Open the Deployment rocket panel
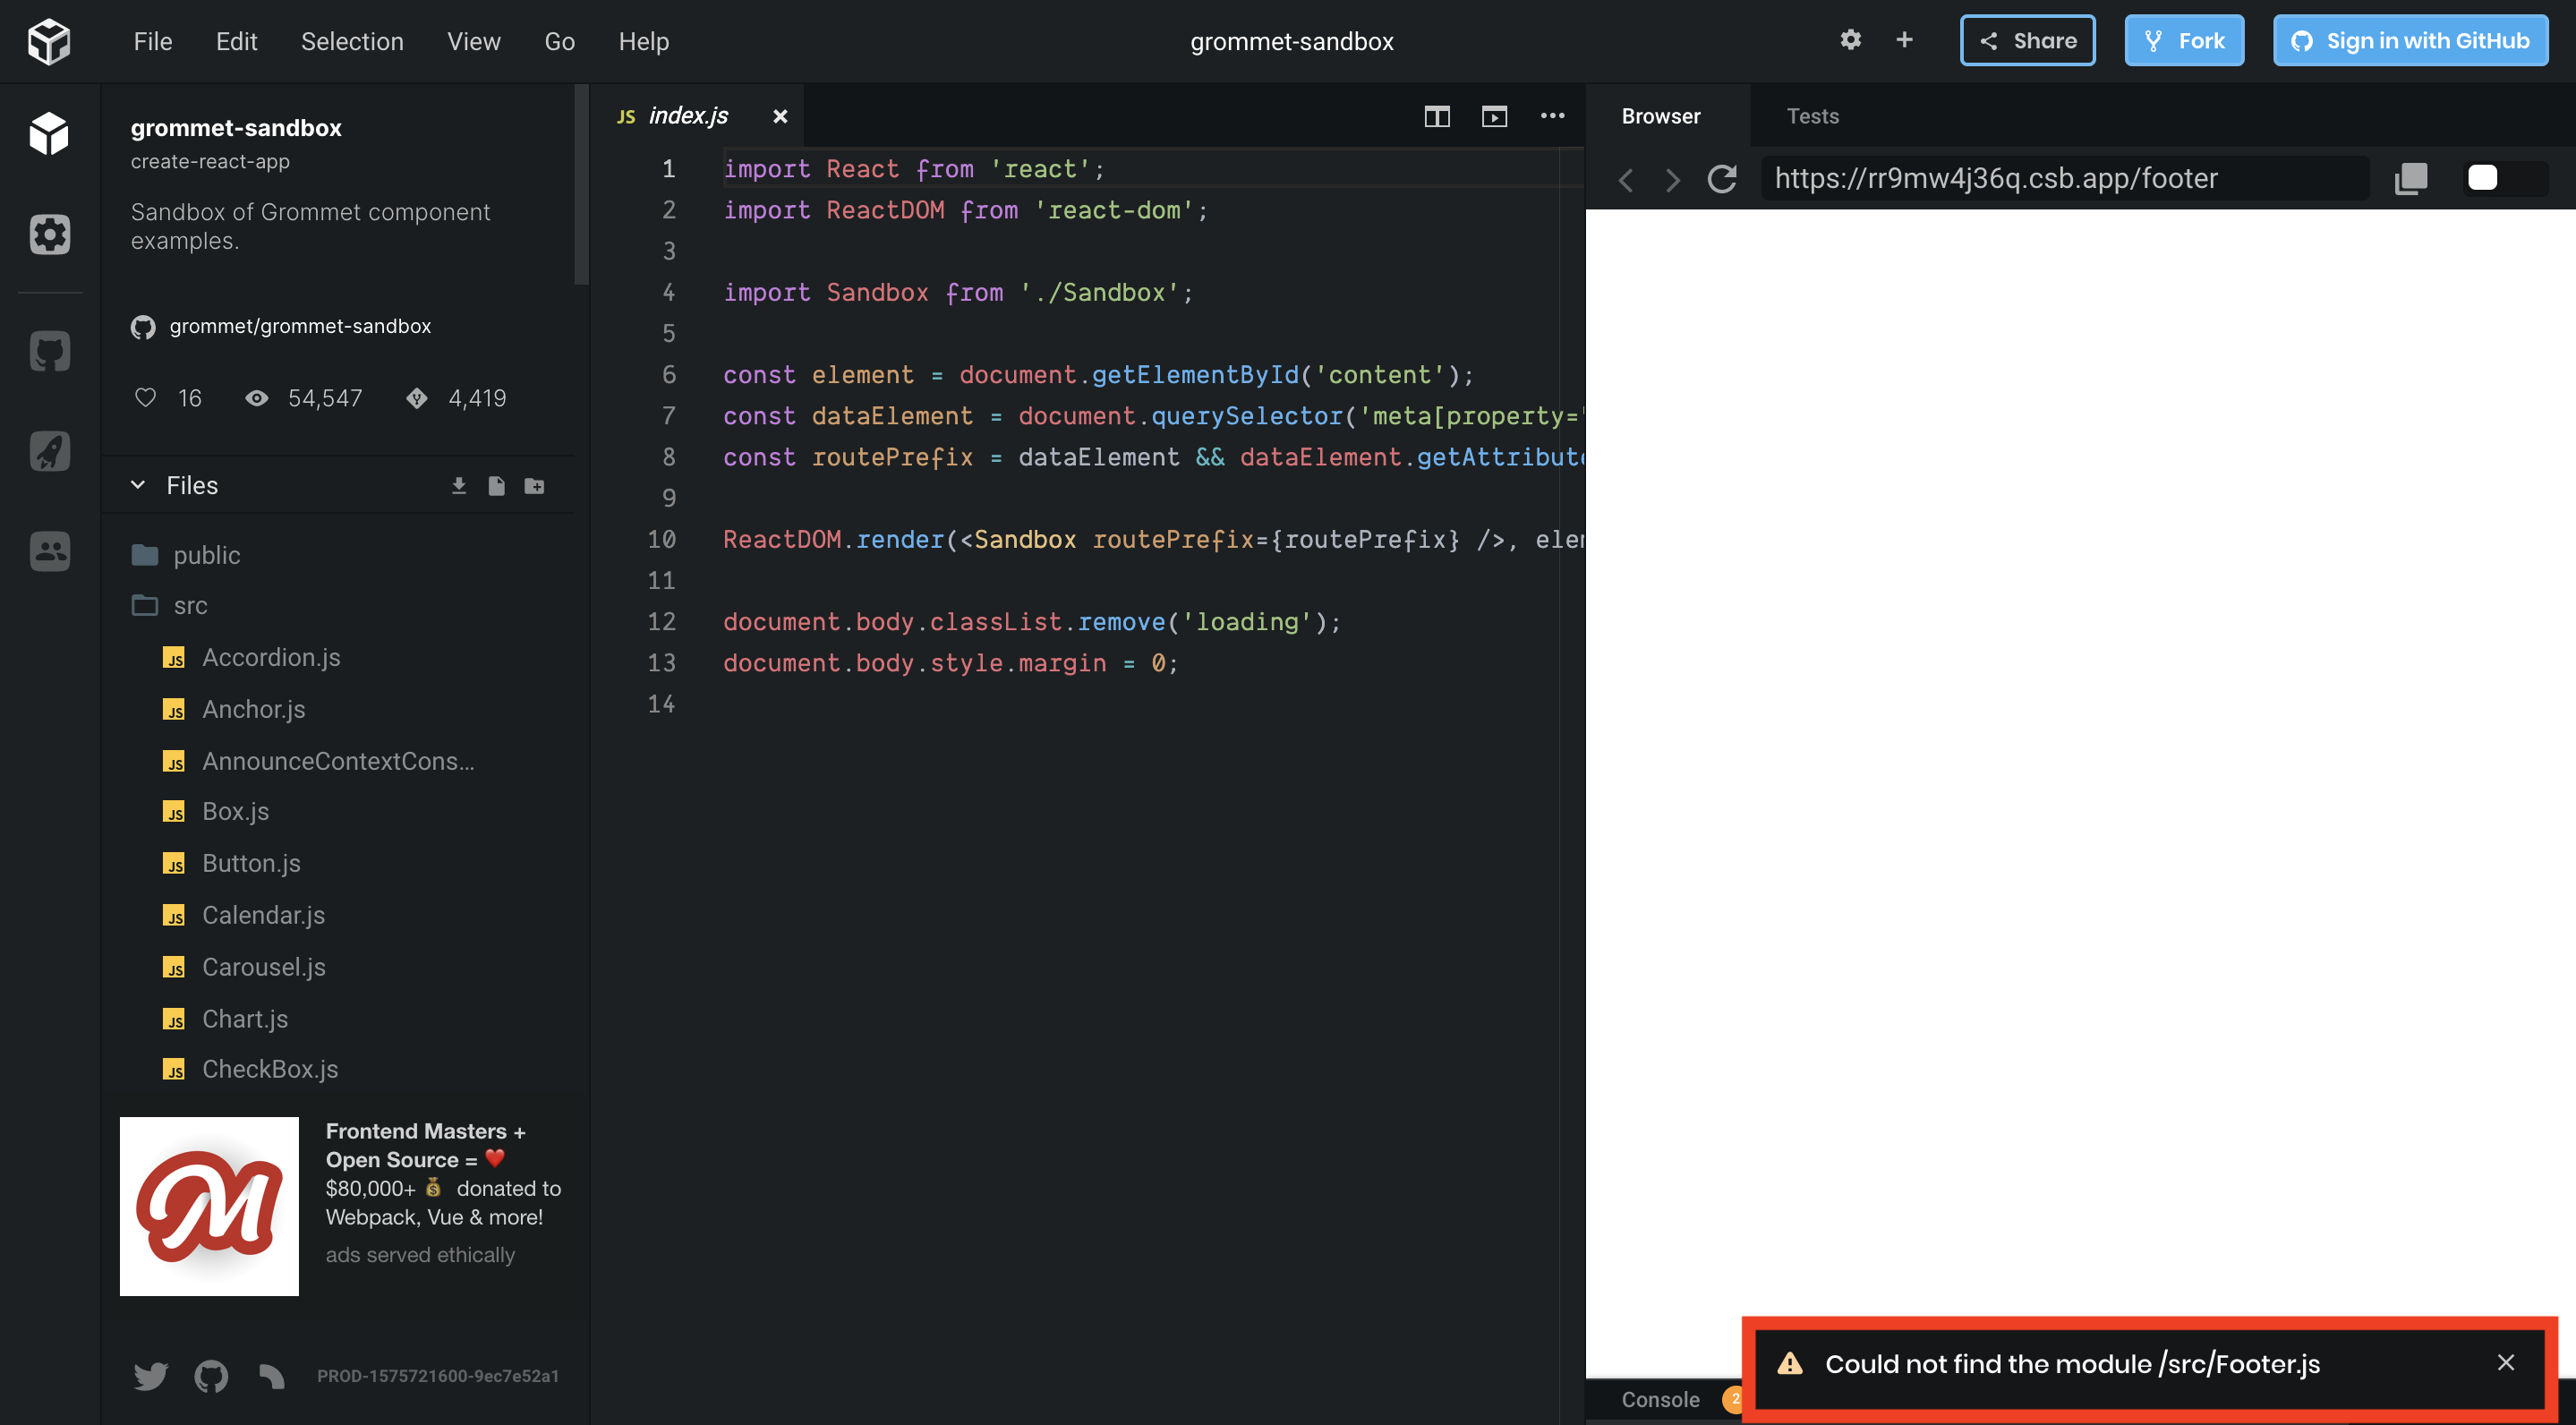This screenshot has height=1425, width=2576. pyautogui.click(x=49, y=450)
